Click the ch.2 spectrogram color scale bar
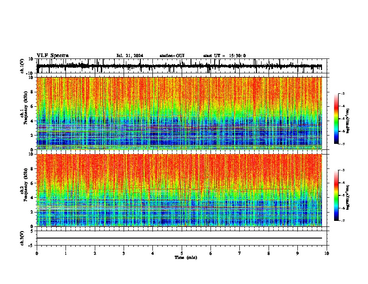This screenshot has height=284, width=368. 336,195
